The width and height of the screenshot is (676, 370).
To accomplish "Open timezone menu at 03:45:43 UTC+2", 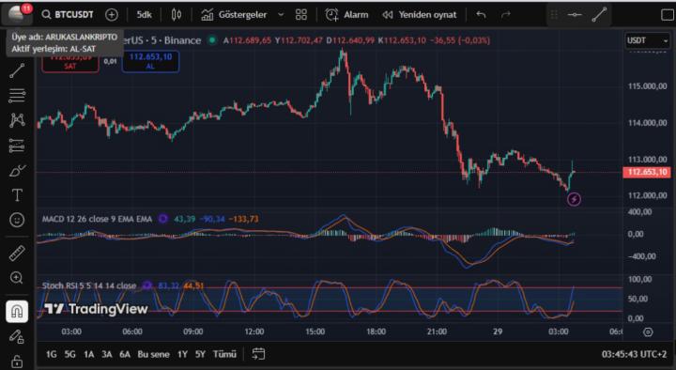I will [x=634, y=354].
